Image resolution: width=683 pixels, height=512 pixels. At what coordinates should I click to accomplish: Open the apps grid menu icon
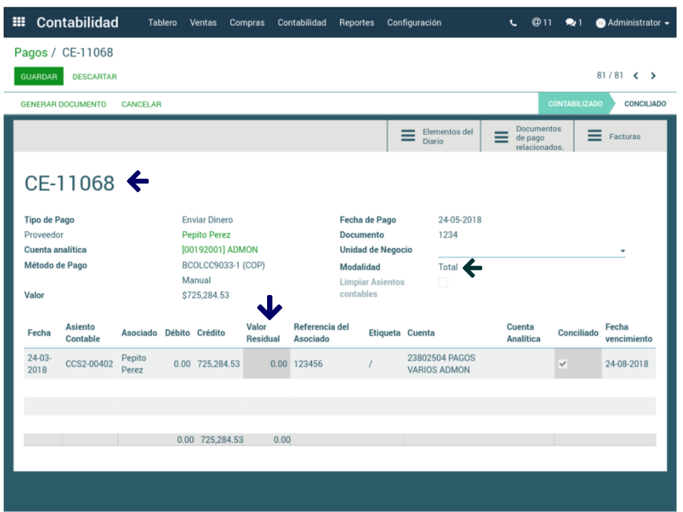[19, 22]
